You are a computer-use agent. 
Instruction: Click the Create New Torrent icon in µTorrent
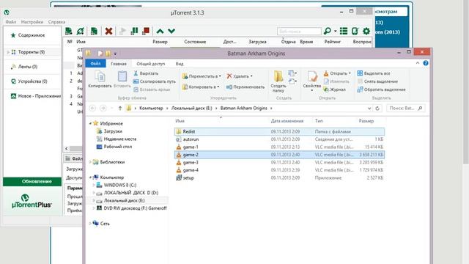tap(94, 31)
